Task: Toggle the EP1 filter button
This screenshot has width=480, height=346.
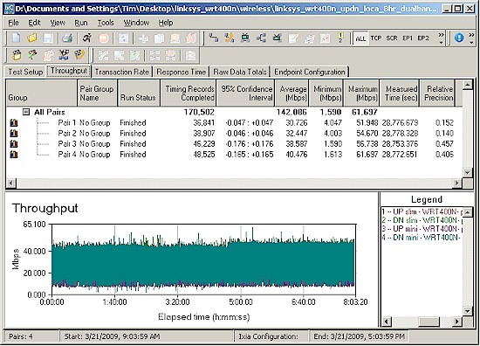Action: [x=408, y=38]
